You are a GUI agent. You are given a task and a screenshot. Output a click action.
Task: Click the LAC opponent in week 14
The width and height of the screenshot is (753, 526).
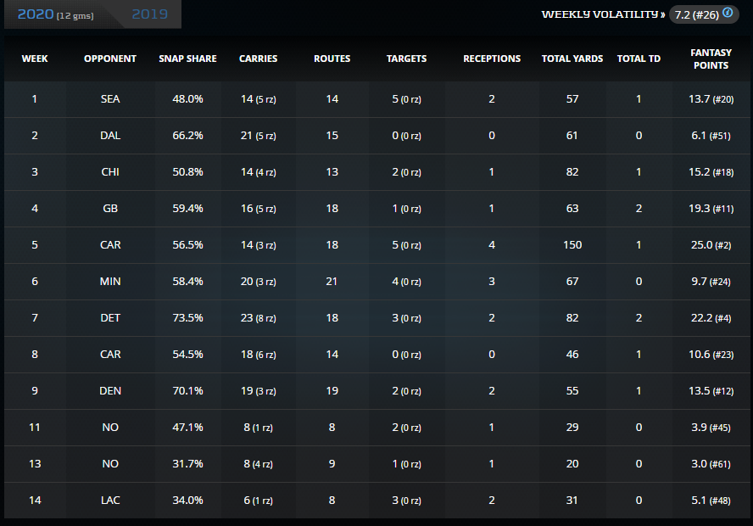click(110, 501)
